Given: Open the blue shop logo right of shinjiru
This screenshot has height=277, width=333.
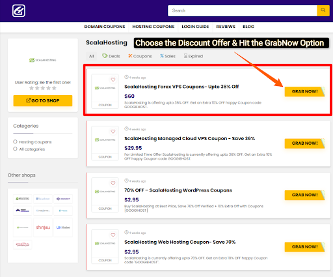Looking at the screenshot, I should (x=63, y=227).
